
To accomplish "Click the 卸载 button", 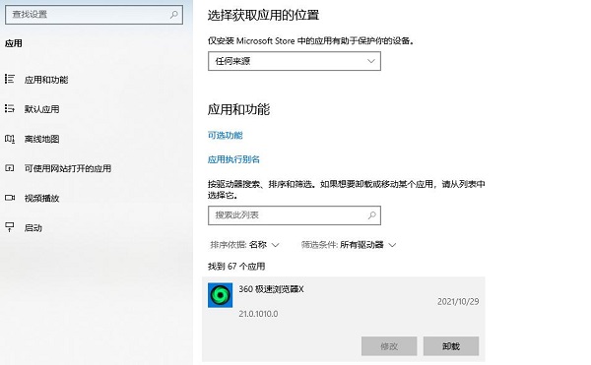I will point(451,345).
